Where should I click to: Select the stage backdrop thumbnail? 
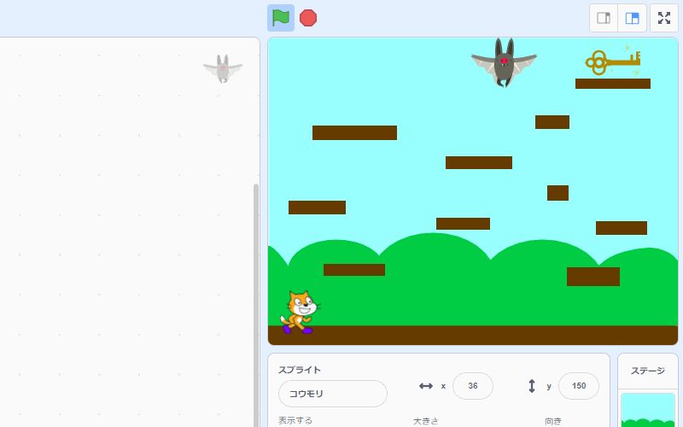tap(648, 410)
